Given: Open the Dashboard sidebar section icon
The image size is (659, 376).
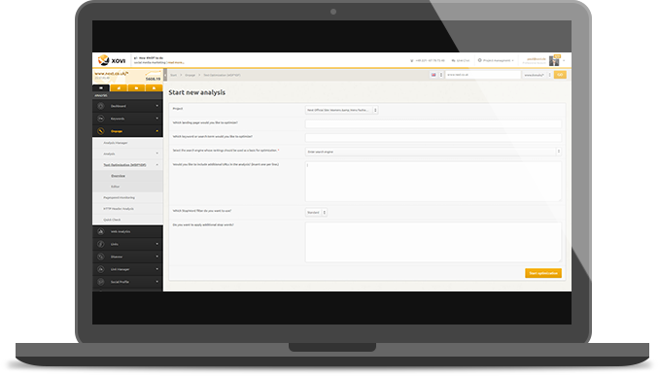Looking at the screenshot, I should coord(101,106).
